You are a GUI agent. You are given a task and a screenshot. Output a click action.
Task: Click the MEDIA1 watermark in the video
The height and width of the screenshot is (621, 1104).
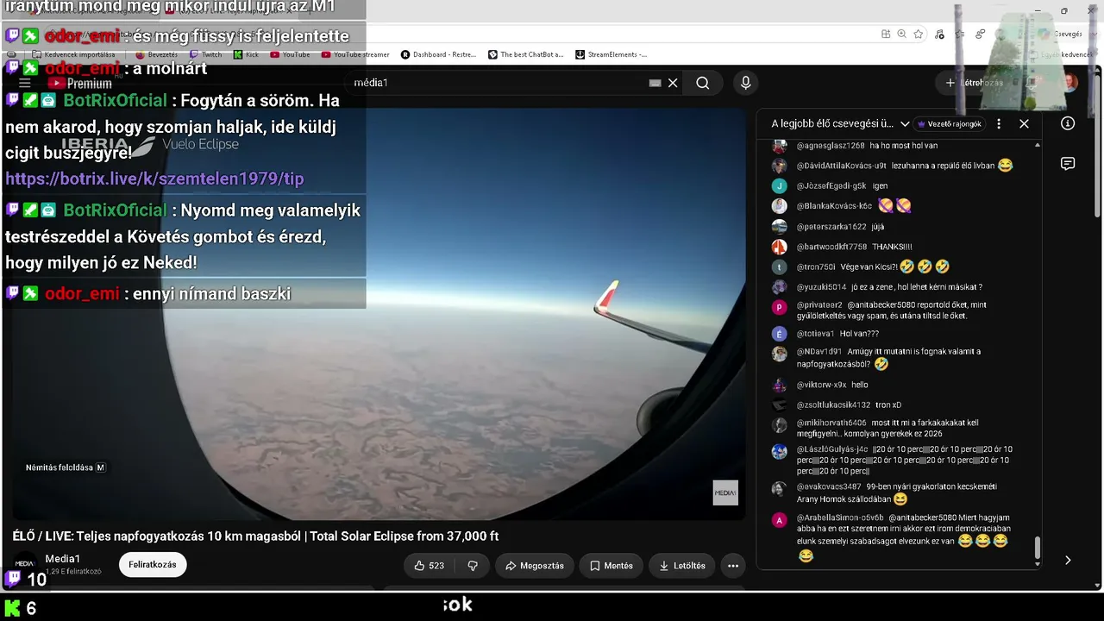[725, 492]
